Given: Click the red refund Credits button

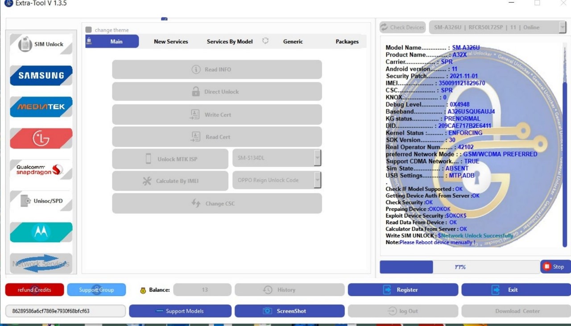Looking at the screenshot, I should click(34, 290).
